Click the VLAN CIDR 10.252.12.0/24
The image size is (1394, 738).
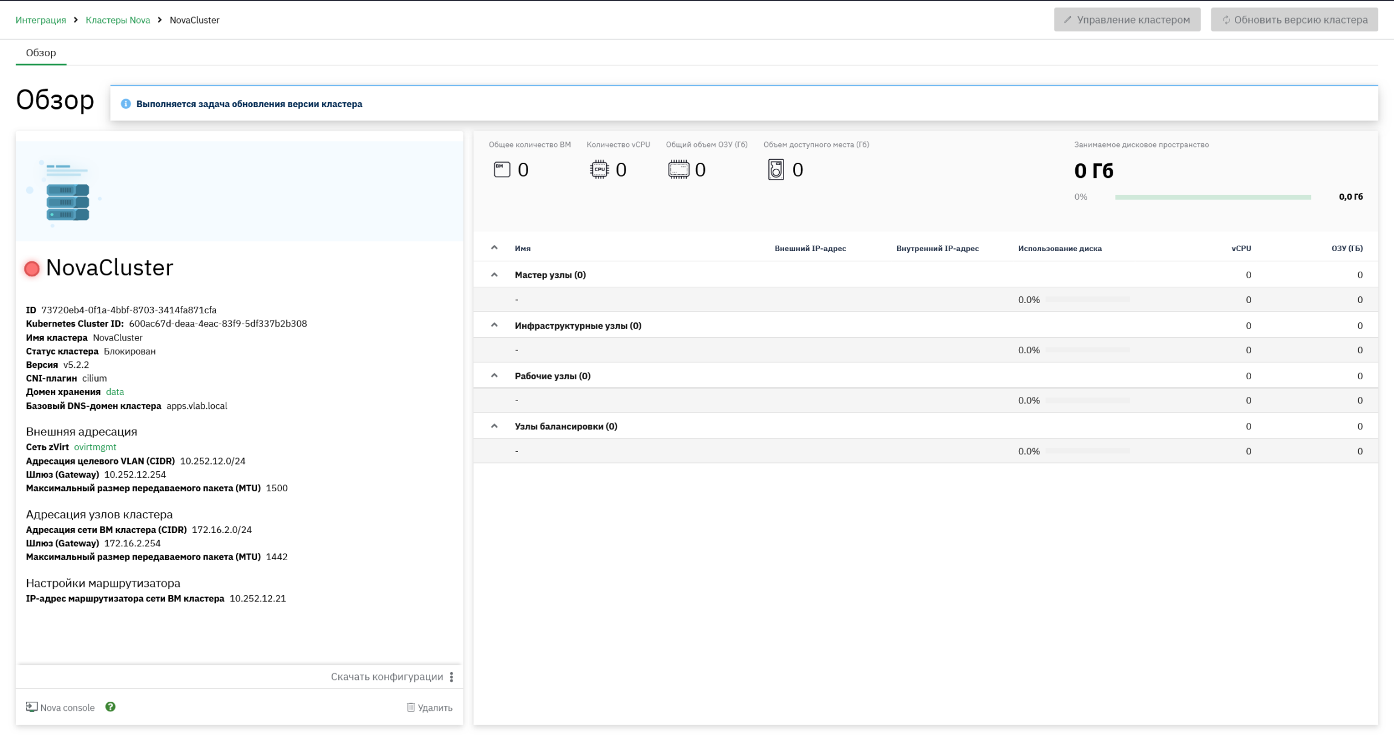tap(213, 461)
